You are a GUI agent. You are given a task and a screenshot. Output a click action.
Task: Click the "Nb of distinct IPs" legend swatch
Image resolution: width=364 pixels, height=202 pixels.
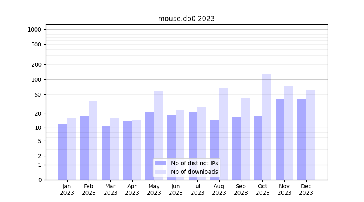point(161,163)
